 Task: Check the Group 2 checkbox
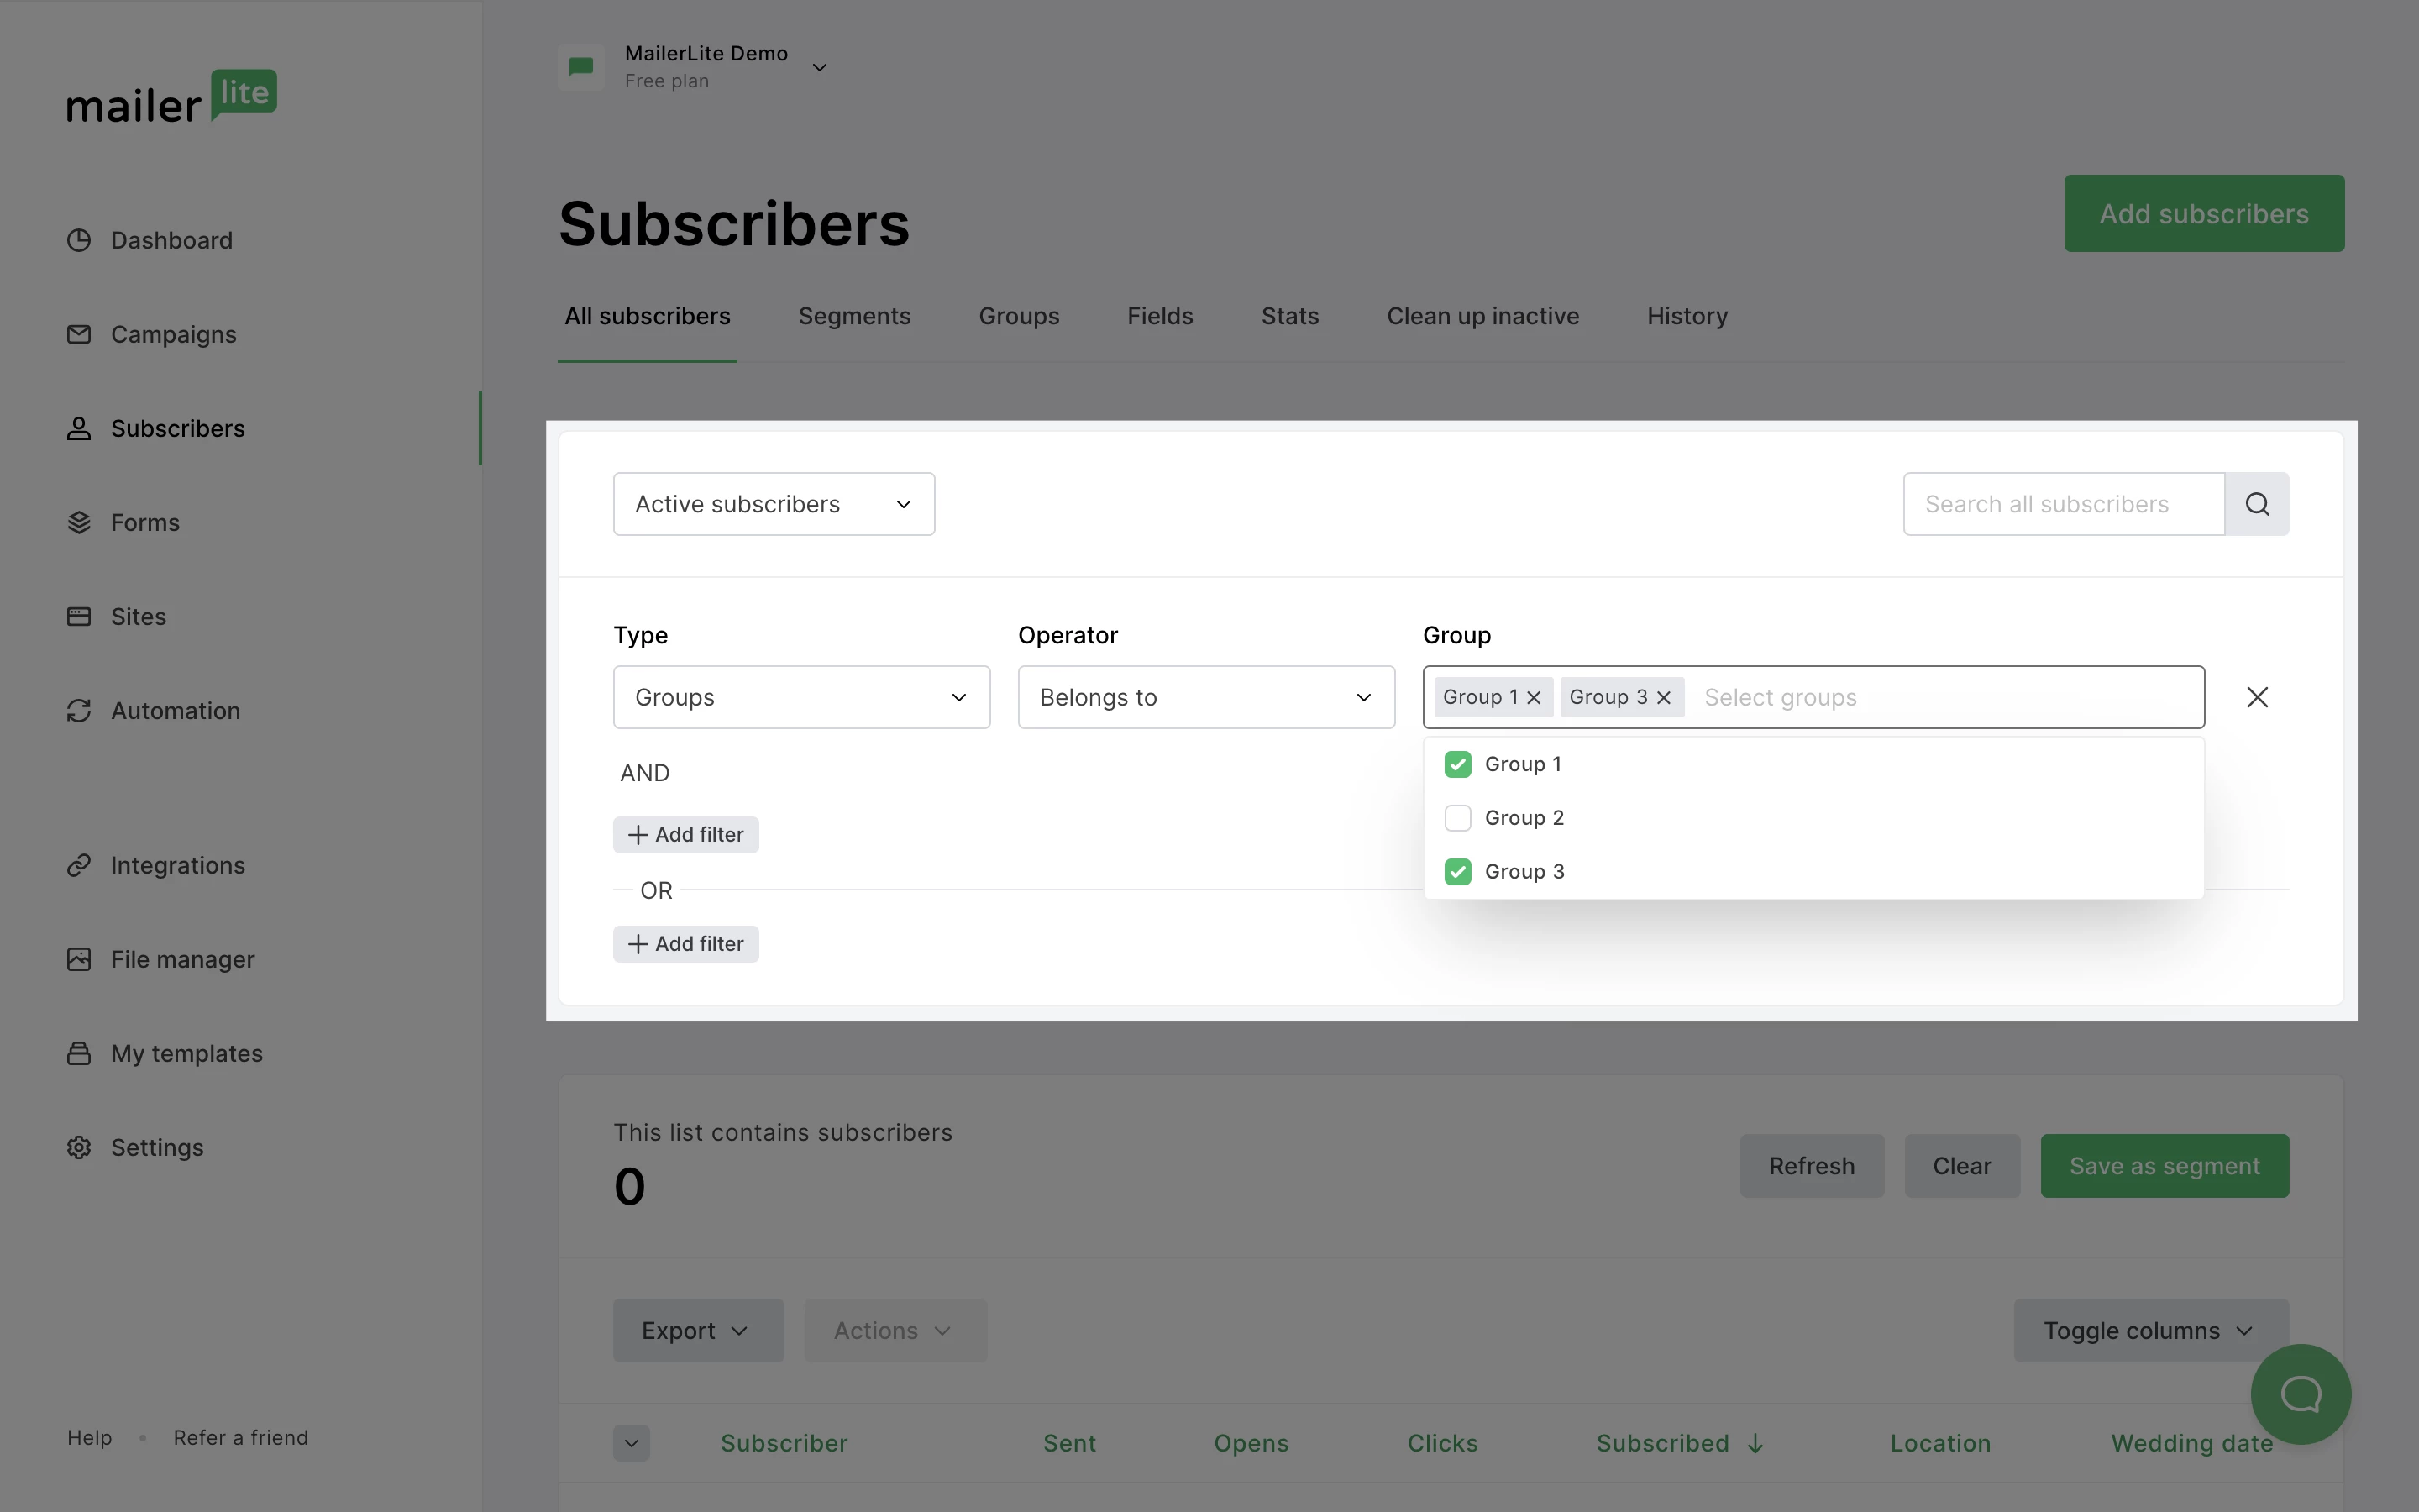(1457, 818)
